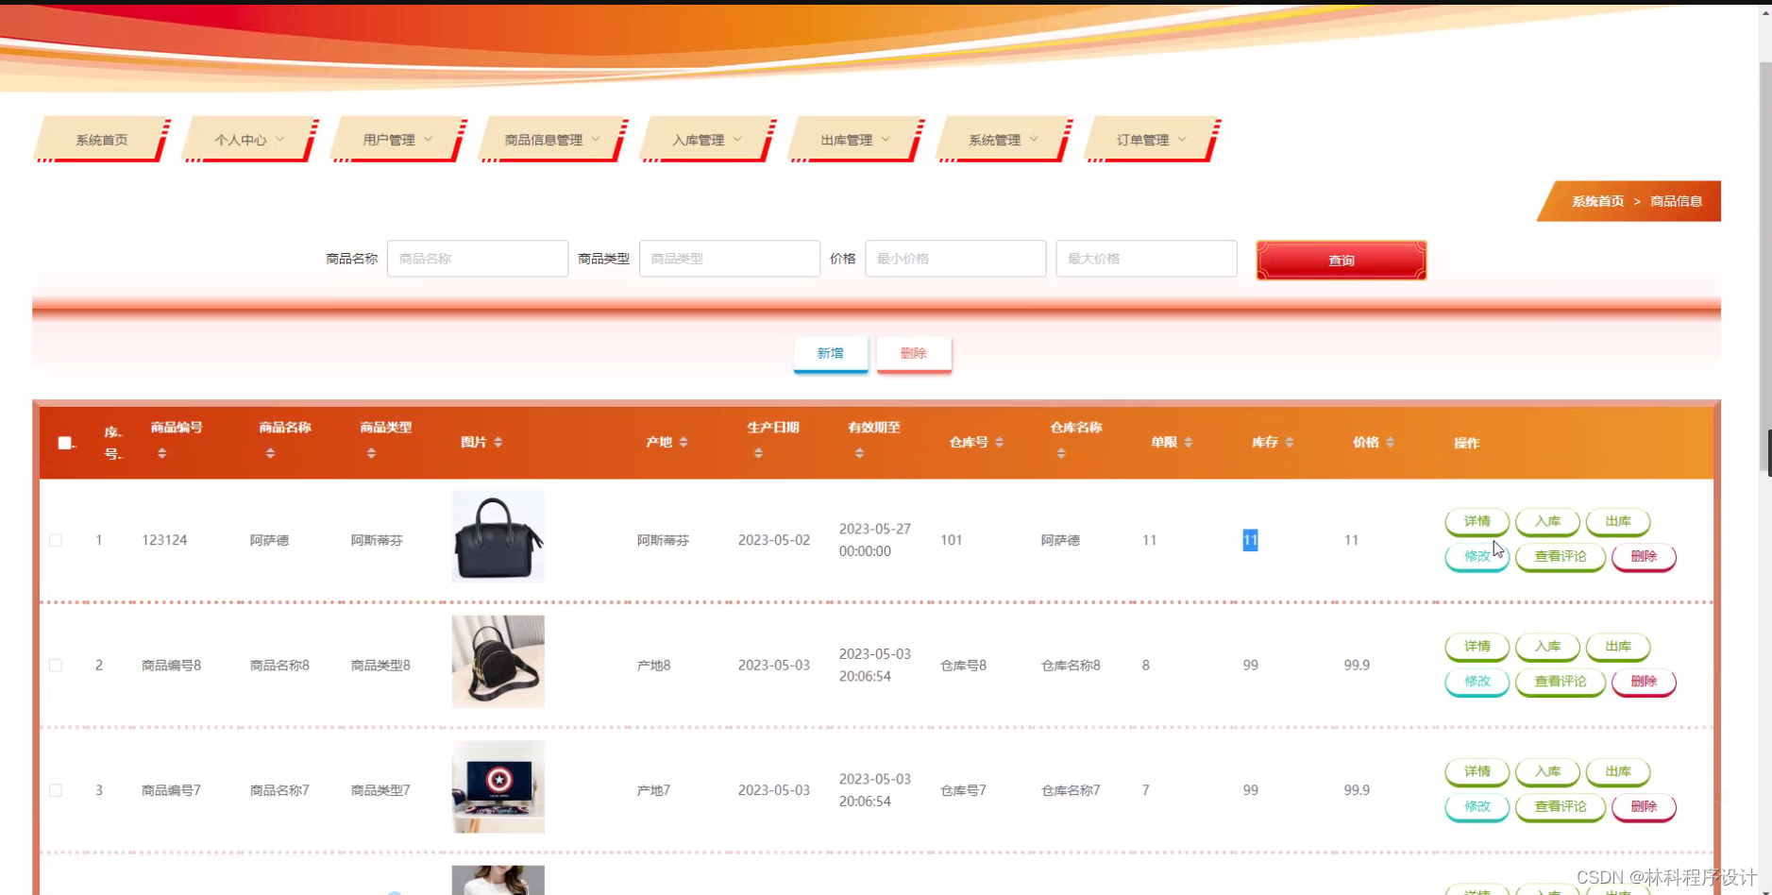Image resolution: width=1772 pixels, height=895 pixels.
Task: Sort by 库存 using sort arrows
Action: point(1291,442)
